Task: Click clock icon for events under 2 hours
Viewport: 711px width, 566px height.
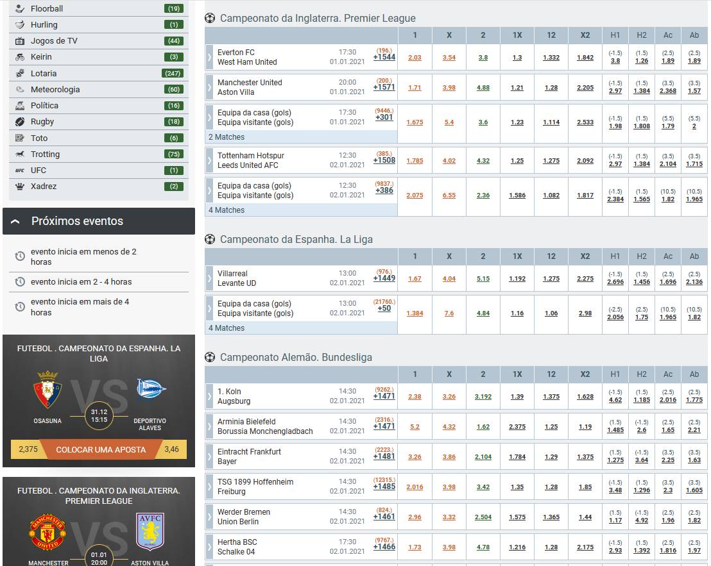Action: pyautogui.click(x=20, y=256)
